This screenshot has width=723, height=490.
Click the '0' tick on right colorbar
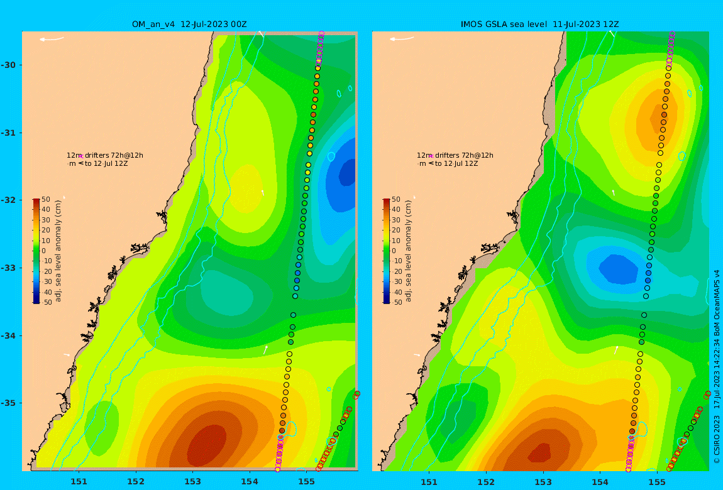(x=394, y=251)
